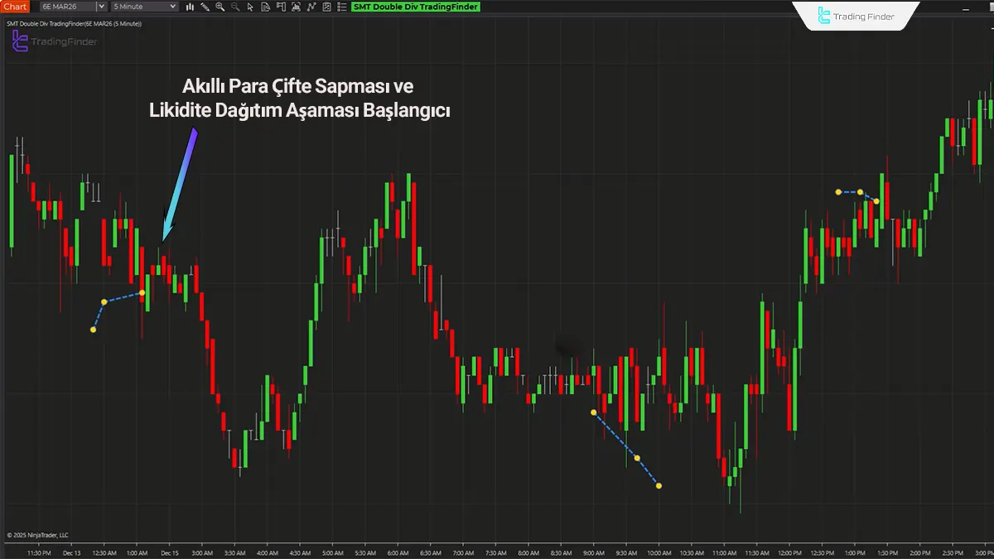This screenshot has height=559, width=994.
Task: Click the list display icon on toolbar
Action: [x=341, y=6]
